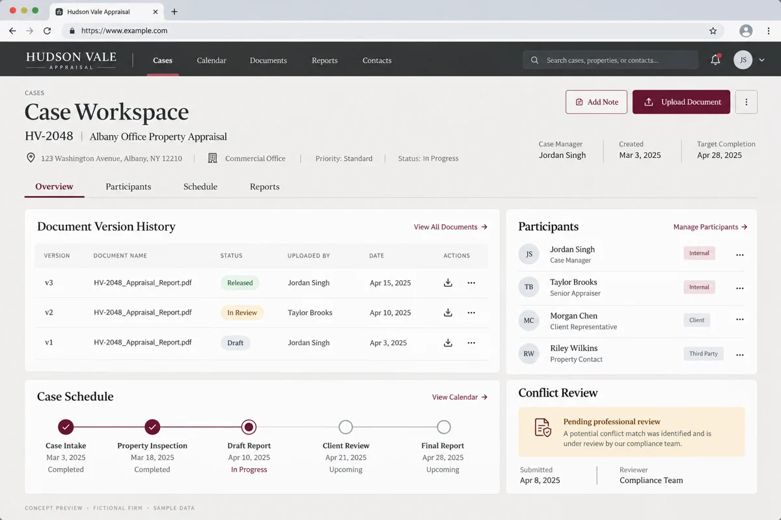The height and width of the screenshot is (520, 781).
Task: Click the Internal tag for Jordan Singh
Action: pyautogui.click(x=699, y=253)
